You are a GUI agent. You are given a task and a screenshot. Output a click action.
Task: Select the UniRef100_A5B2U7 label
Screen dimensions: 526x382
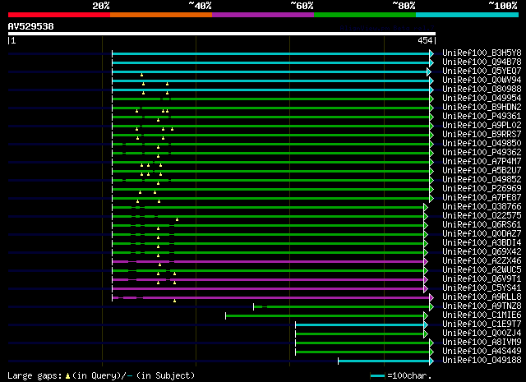482,171
